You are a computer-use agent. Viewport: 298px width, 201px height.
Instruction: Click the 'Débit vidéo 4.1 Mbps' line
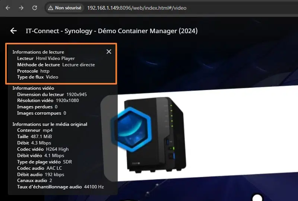pyautogui.click(x=41, y=156)
